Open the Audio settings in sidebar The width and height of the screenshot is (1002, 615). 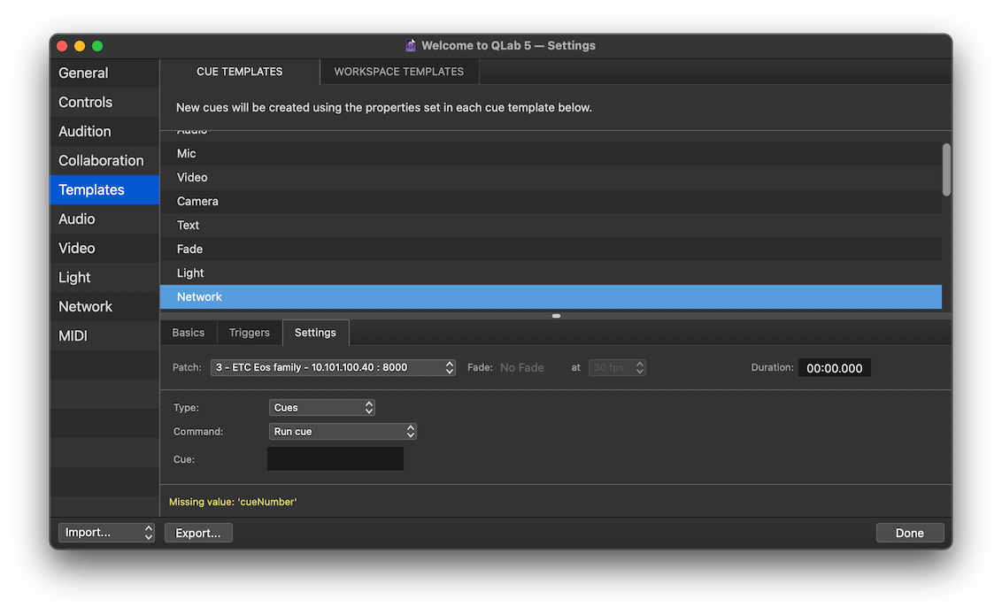(104, 219)
